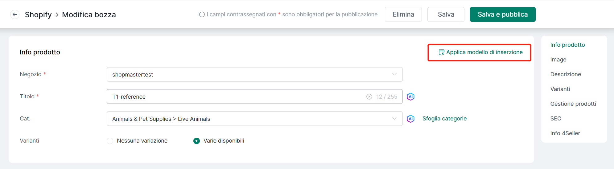Click the listing template icon
614x169 pixels.
[x=442, y=52]
